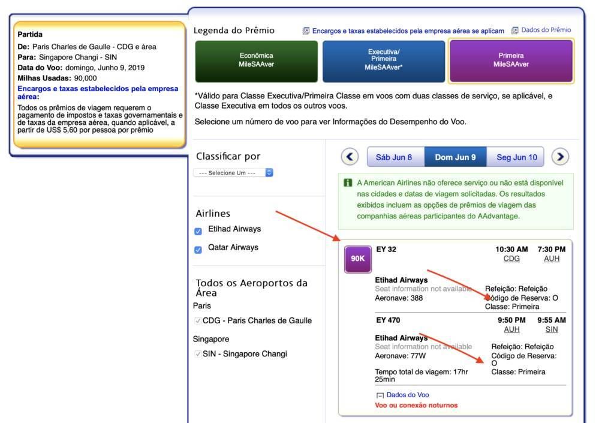Go to next dates with right arrow

point(560,157)
